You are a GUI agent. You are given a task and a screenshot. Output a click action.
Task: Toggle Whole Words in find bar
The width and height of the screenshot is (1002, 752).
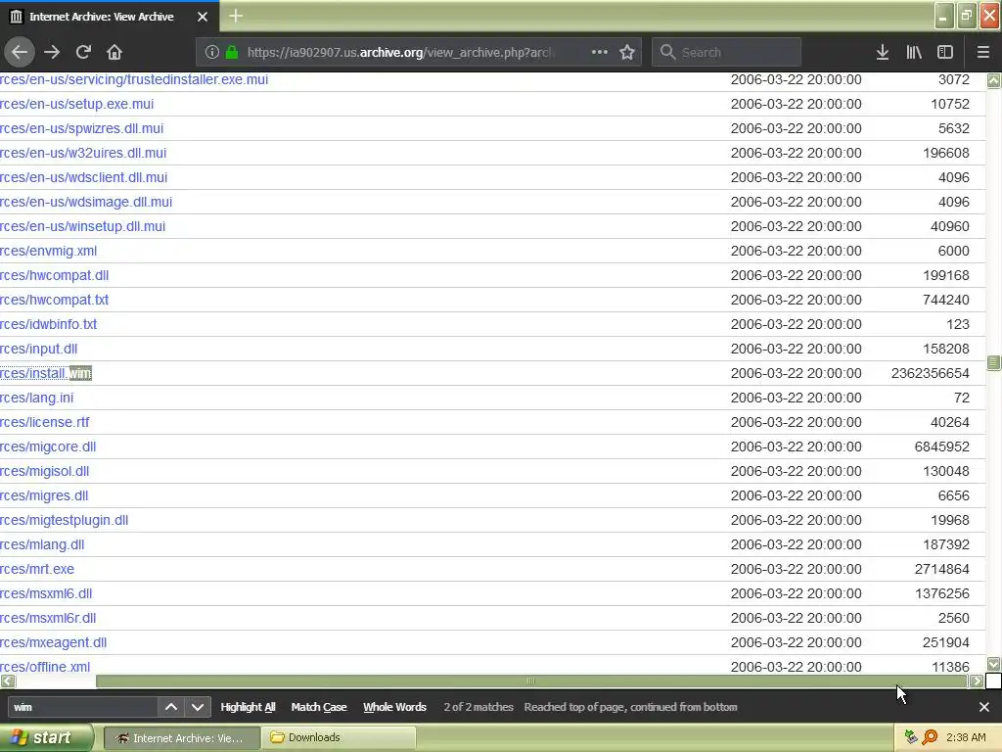tap(395, 707)
